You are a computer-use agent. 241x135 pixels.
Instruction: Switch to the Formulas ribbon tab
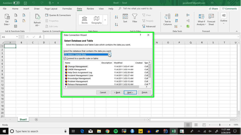pos(67,9)
